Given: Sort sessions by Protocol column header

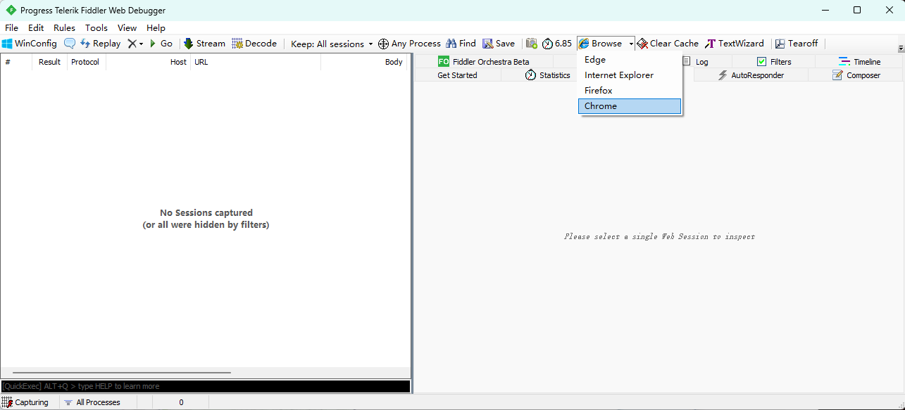Looking at the screenshot, I should click(86, 62).
